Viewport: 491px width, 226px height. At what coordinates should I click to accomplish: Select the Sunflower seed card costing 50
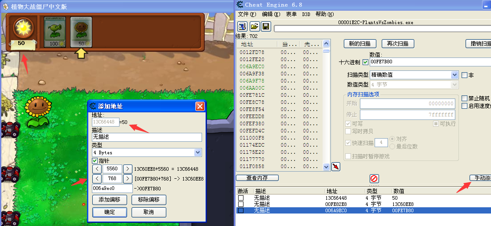pyautogui.click(x=81, y=32)
